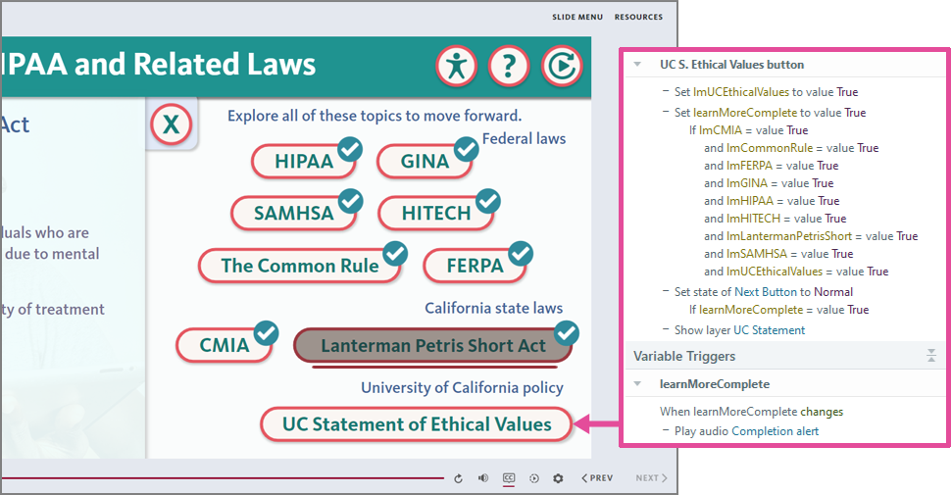The width and height of the screenshot is (951, 495).
Task: Select condition 'and lmHIPAA = value True'
Action: (772, 201)
